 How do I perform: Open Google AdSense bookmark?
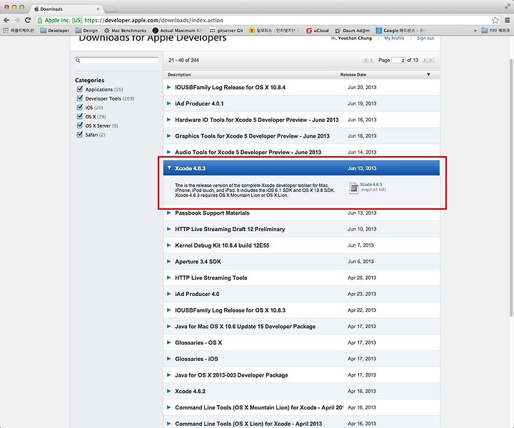[400, 31]
